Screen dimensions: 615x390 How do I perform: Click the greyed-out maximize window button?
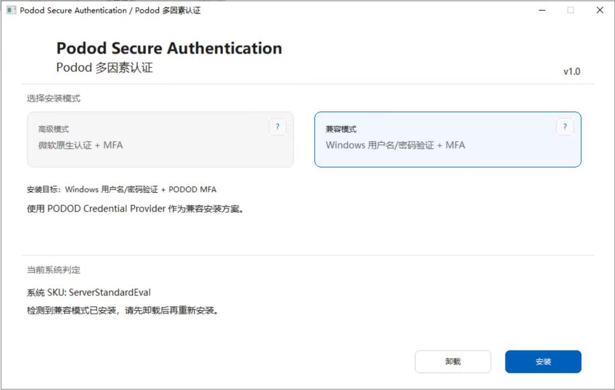click(x=571, y=10)
